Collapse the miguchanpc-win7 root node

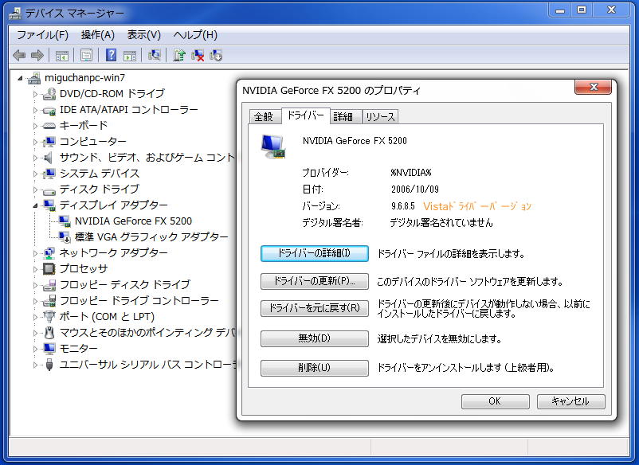click(x=20, y=78)
